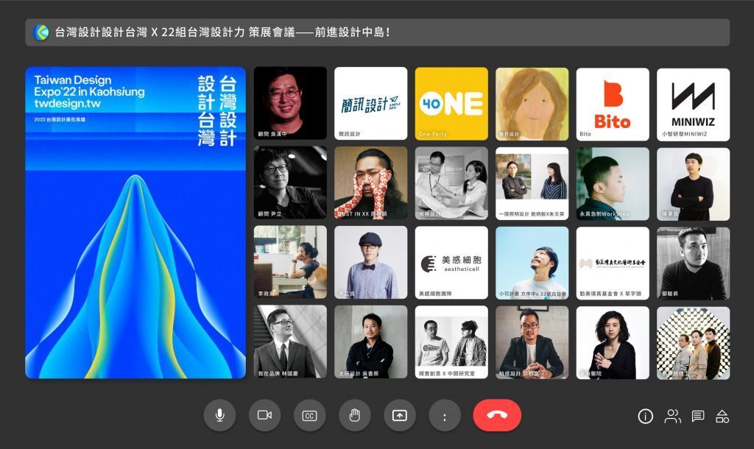This screenshot has width=754, height=449.
Task: Select the 簡訊設計 participant tile
Action: [x=371, y=103]
